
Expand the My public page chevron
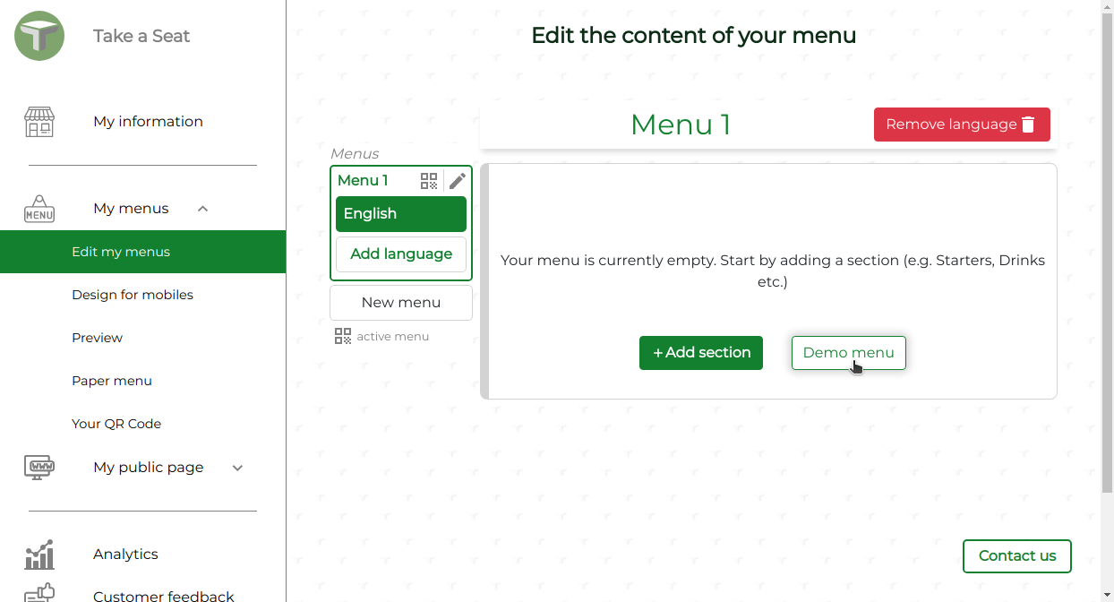[237, 468]
